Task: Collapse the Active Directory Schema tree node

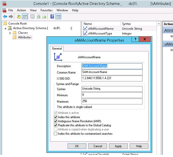Action: (x=5, y=29)
